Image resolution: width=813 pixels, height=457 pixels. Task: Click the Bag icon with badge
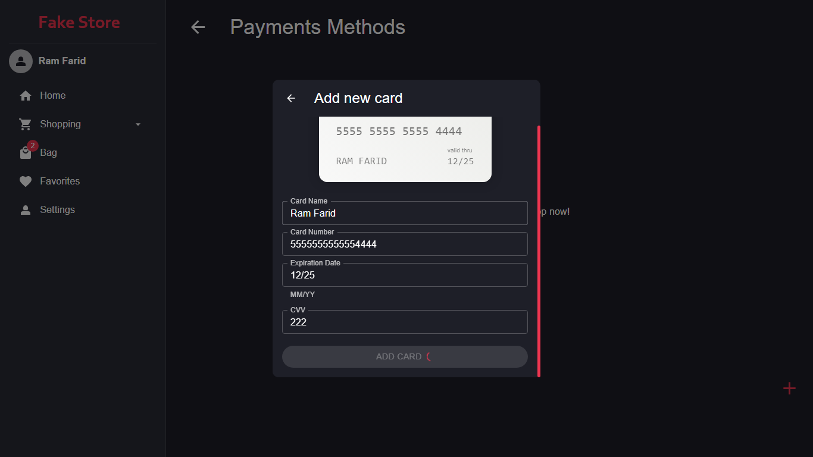(26, 153)
